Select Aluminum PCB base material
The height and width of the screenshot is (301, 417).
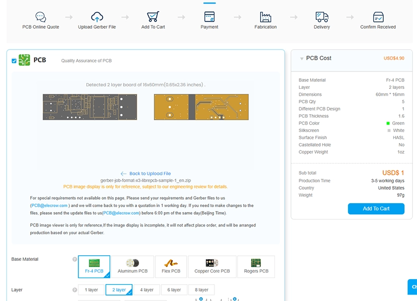133,267
